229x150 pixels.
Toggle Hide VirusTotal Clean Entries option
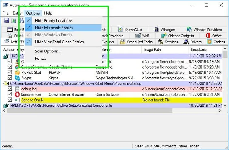click(x=63, y=42)
